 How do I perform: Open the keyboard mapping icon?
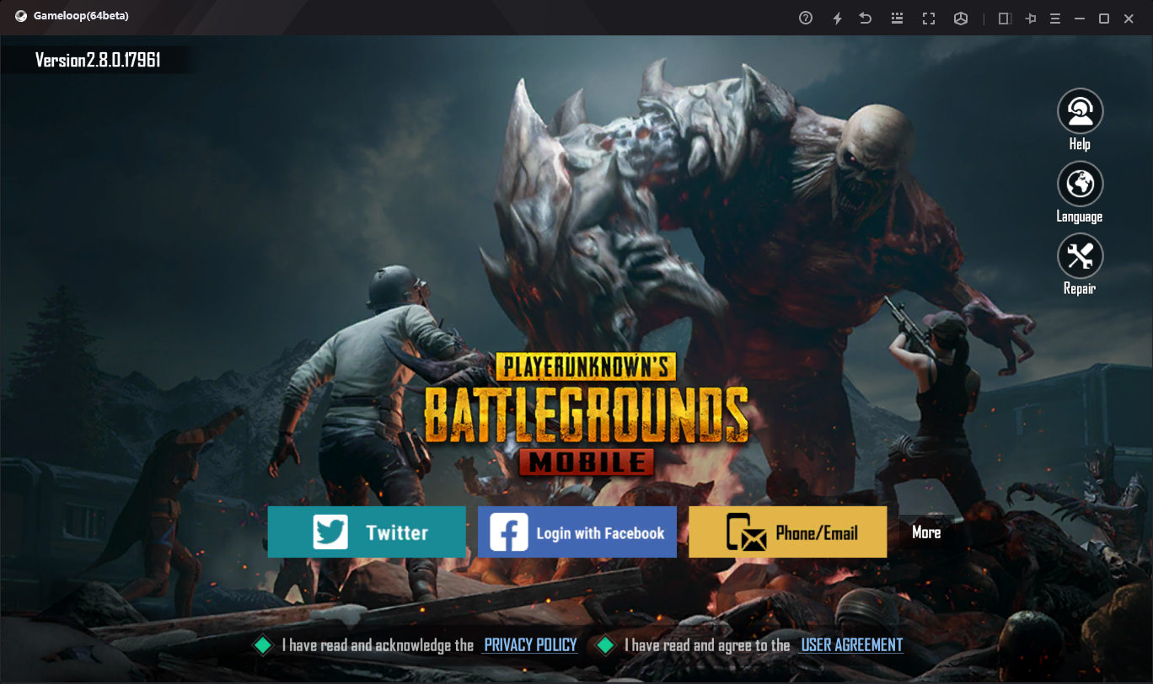(897, 18)
